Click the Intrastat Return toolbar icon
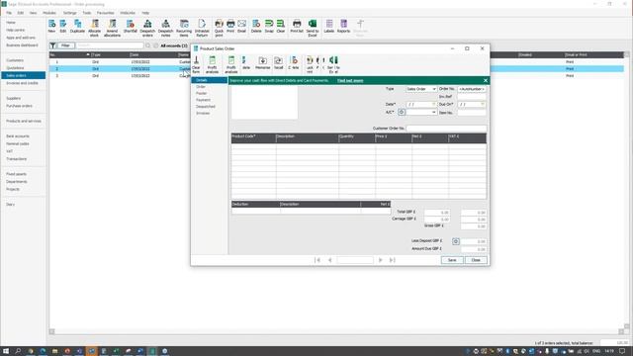 coord(202,29)
